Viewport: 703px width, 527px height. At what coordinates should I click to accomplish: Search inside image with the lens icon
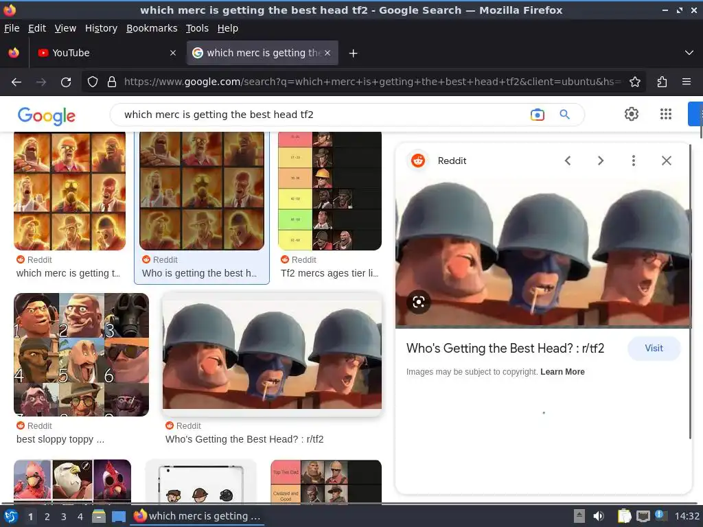coord(419,302)
